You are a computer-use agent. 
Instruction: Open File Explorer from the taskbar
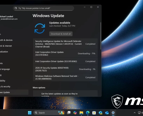point(81,113)
